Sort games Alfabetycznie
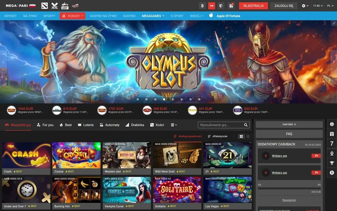The image size is (337, 211). coord(218,136)
